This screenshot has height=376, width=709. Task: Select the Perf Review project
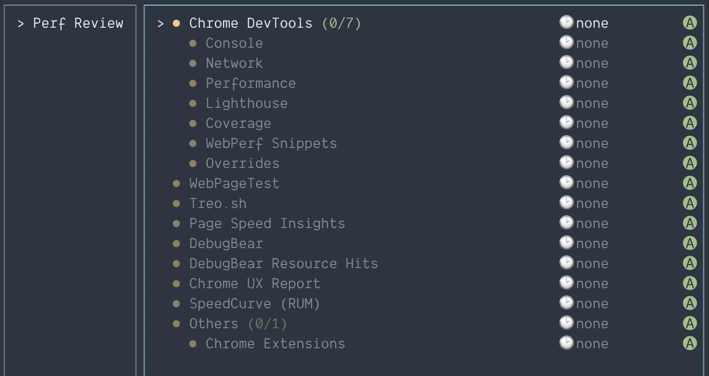(78, 23)
